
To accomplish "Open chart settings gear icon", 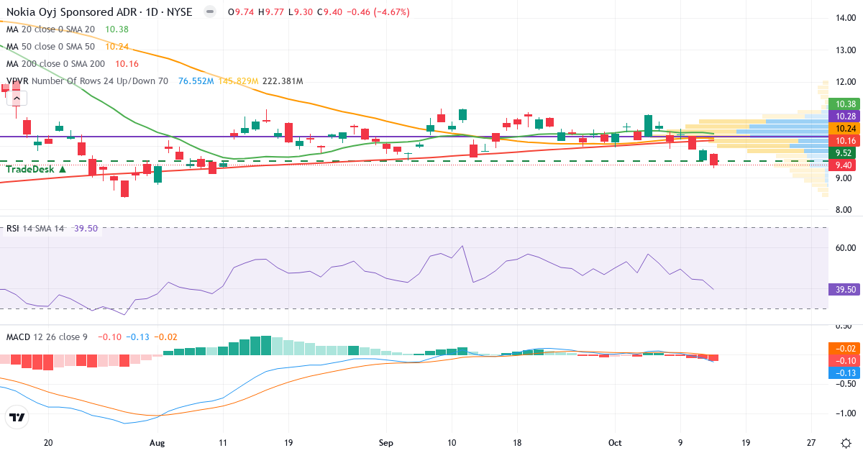I will 846,442.
